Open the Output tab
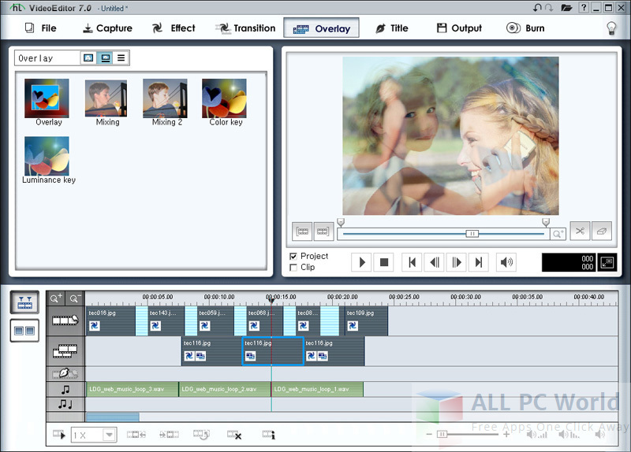Viewport: 631px width, 452px height. (459, 28)
